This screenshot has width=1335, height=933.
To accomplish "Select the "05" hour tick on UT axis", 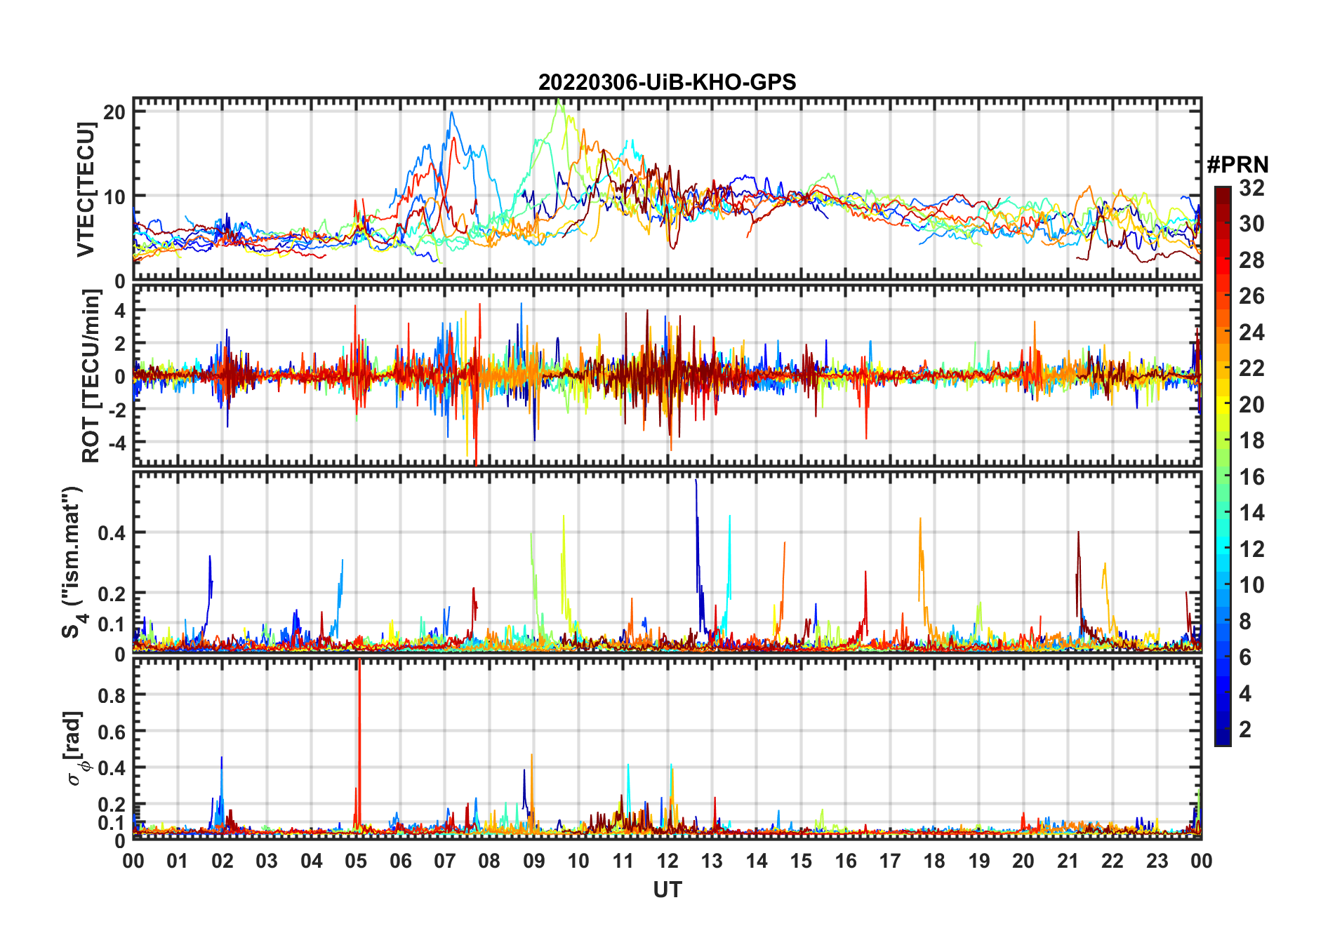I will (x=356, y=861).
